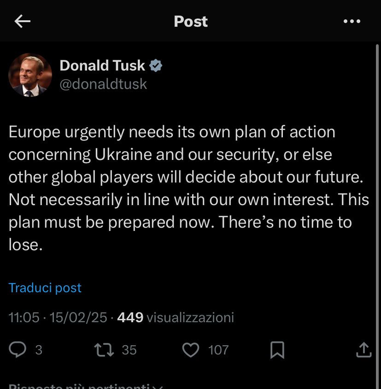
Task: Click the 11:05 timestamp
Action: pos(24,317)
